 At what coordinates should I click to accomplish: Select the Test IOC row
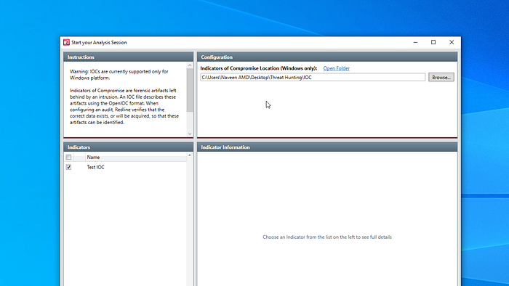pos(125,167)
